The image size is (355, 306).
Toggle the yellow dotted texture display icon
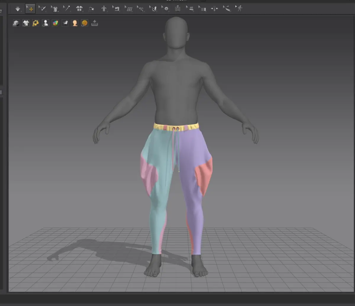[x=36, y=23]
